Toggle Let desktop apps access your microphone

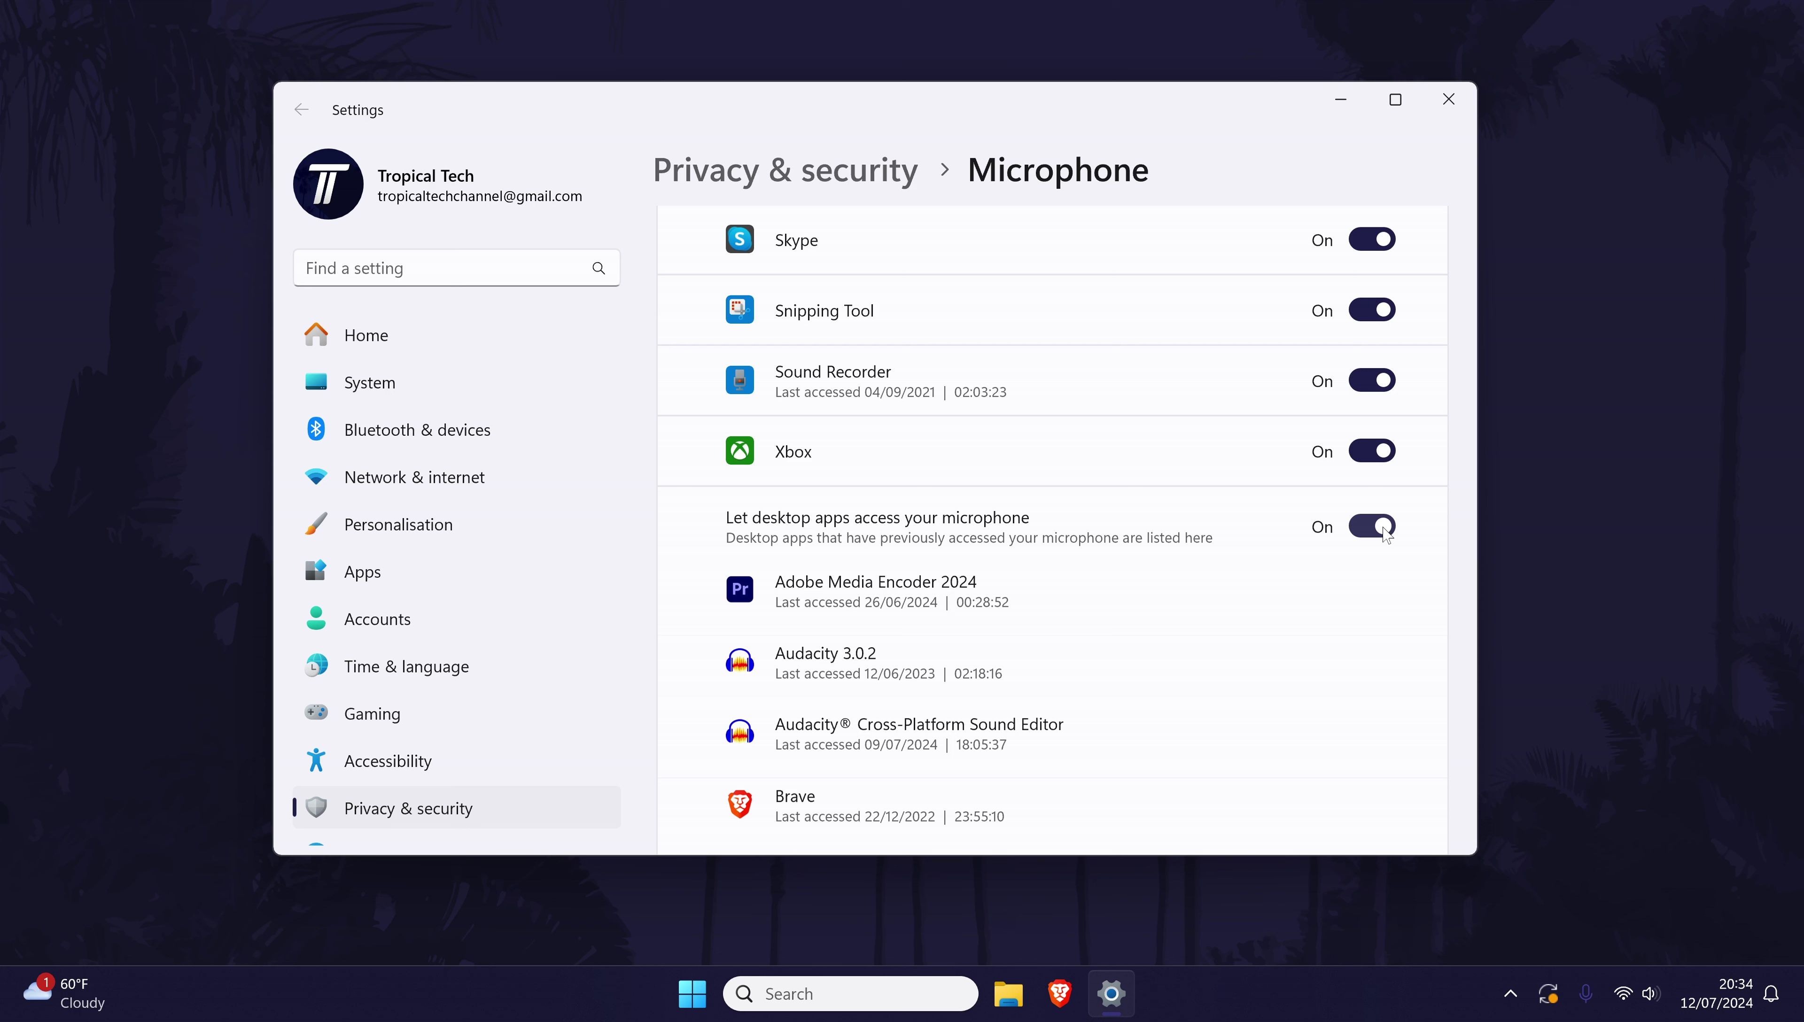tap(1372, 526)
